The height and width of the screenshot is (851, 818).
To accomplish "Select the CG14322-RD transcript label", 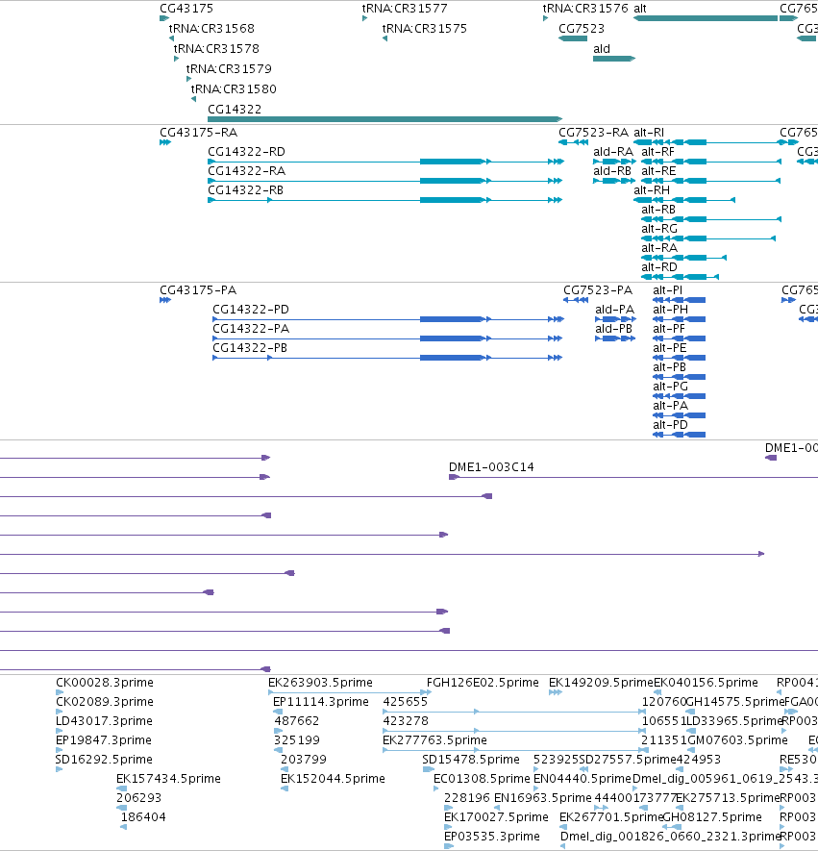I will tap(246, 151).
